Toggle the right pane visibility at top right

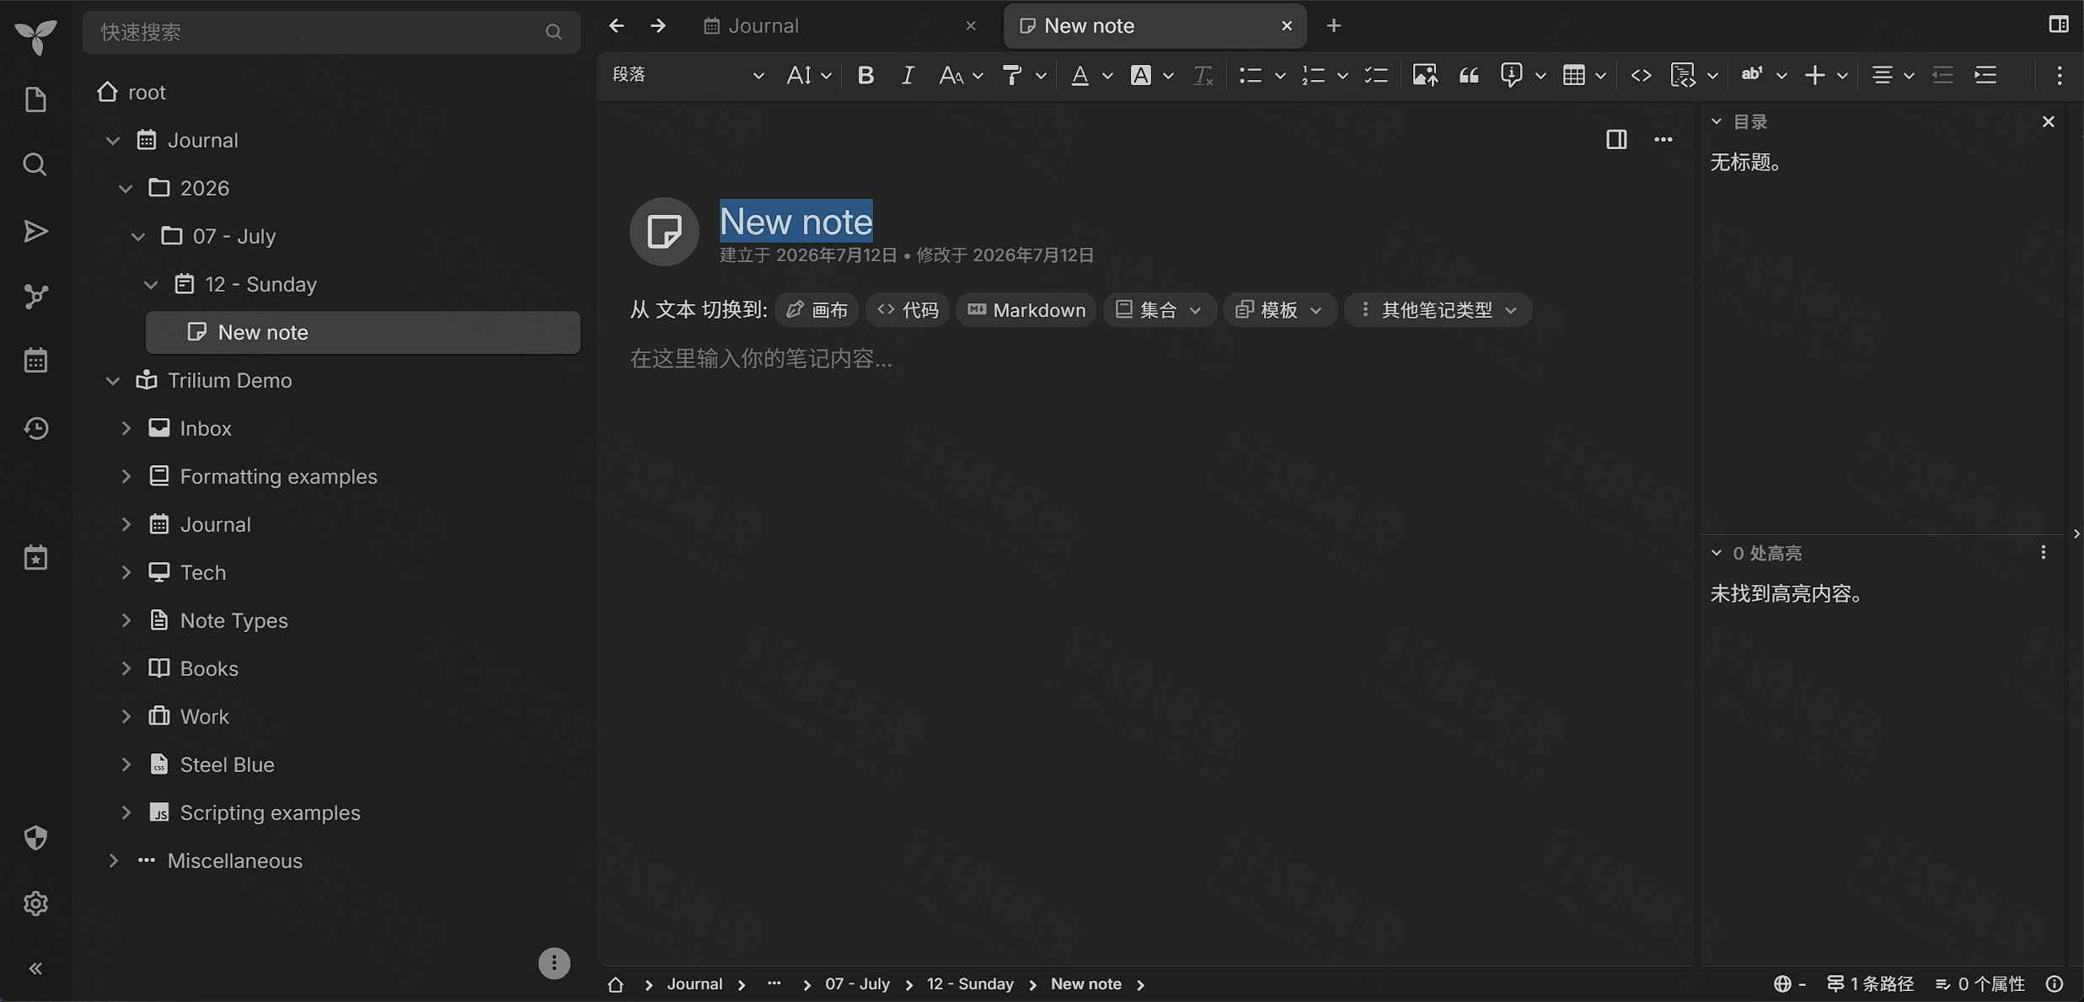click(x=2059, y=24)
